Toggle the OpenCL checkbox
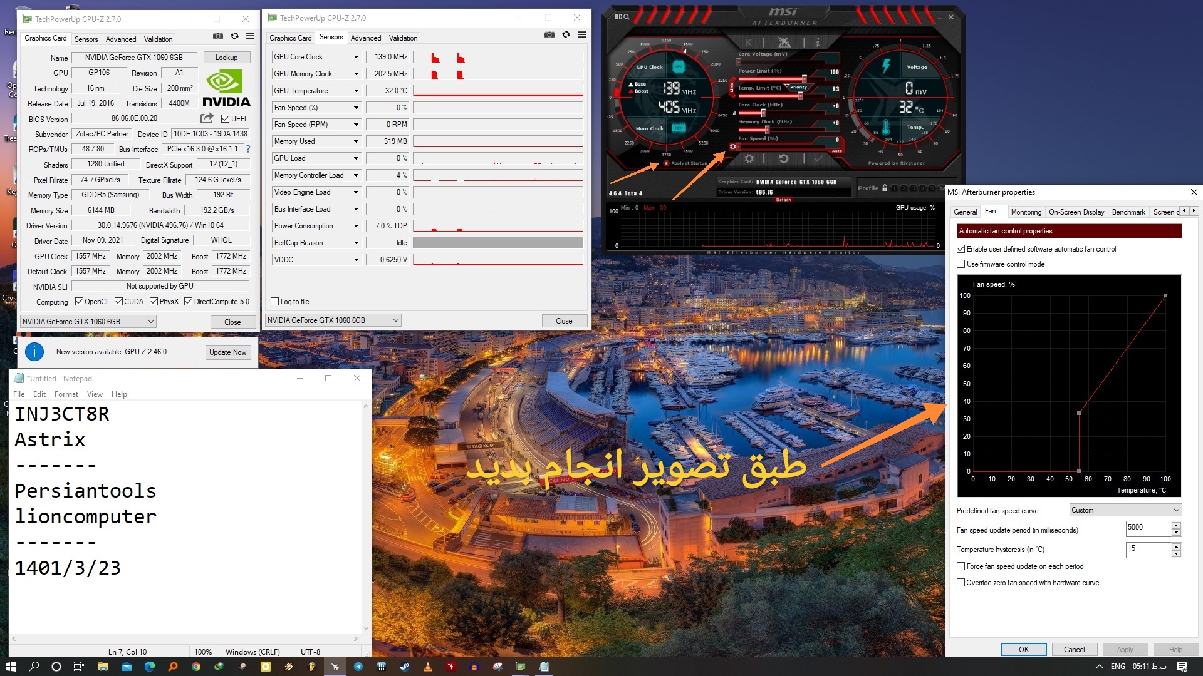The width and height of the screenshot is (1203, 676). click(79, 302)
